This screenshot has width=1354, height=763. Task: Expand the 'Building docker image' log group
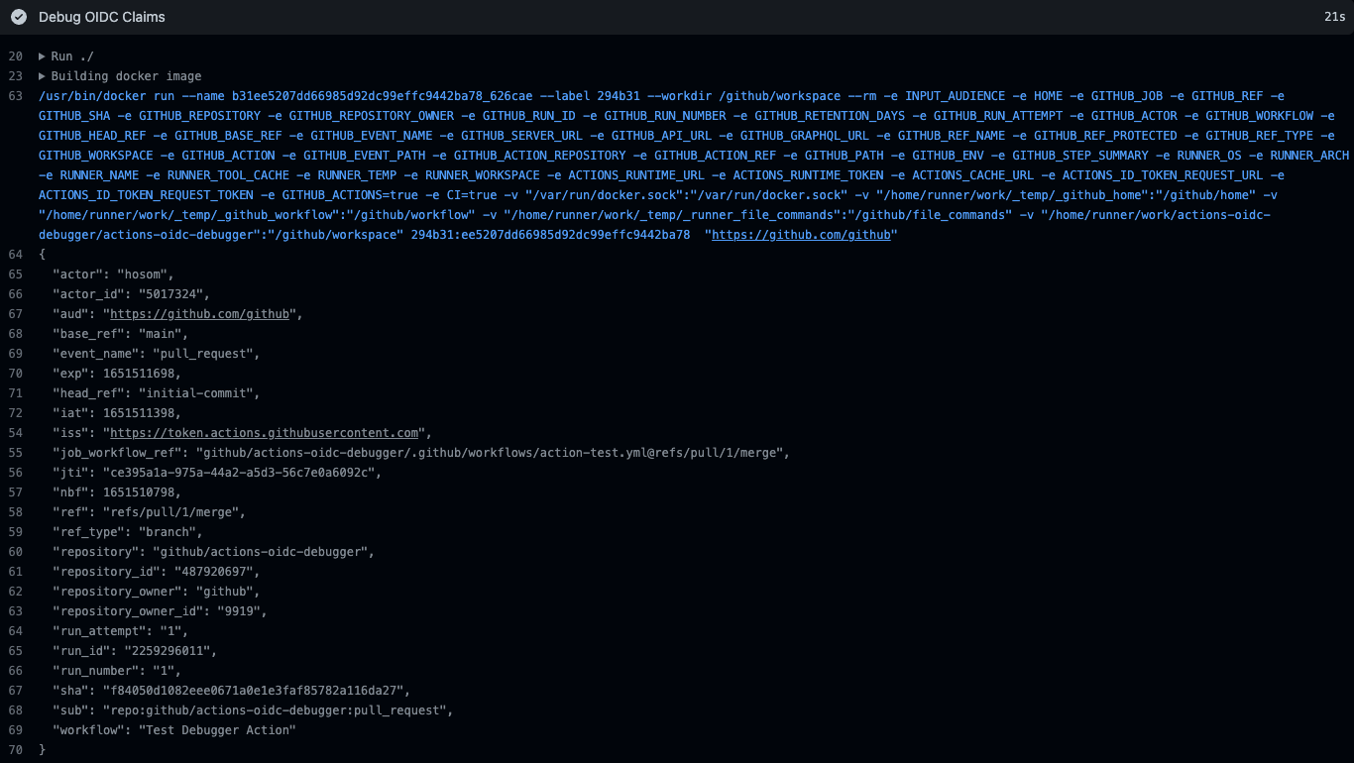pyautogui.click(x=120, y=76)
